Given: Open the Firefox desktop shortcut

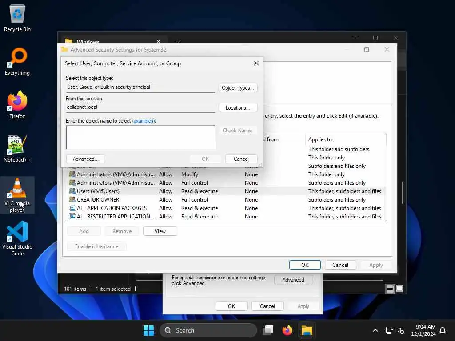Looking at the screenshot, I should pyautogui.click(x=17, y=105).
